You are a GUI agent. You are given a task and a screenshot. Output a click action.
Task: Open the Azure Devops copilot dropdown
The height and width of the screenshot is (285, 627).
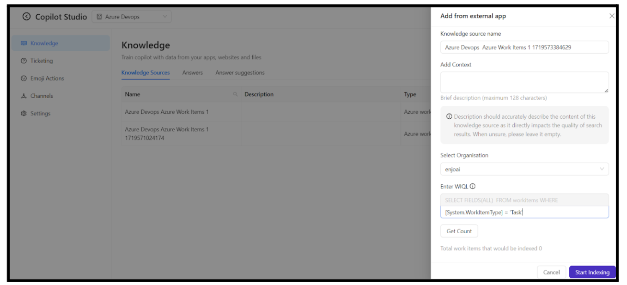pos(132,17)
